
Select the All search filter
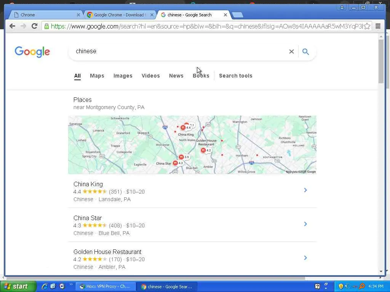coord(77,76)
